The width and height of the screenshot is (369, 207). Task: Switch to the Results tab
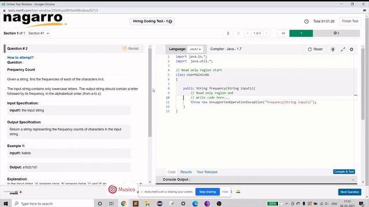[186, 172]
